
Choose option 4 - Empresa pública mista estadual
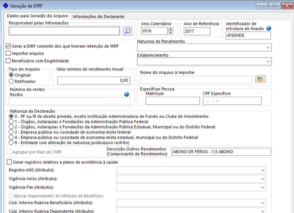[11, 137]
